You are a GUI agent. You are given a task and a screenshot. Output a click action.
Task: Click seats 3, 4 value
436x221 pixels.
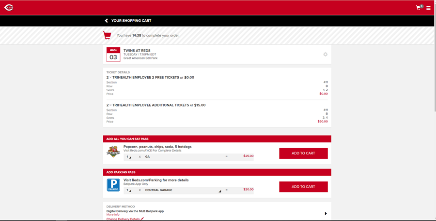coord(325,118)
